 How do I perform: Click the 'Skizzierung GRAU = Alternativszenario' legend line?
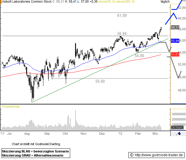coord(33,155)
